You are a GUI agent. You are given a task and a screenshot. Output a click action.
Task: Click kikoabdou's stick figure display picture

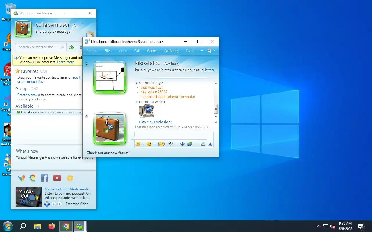[110, 77]
